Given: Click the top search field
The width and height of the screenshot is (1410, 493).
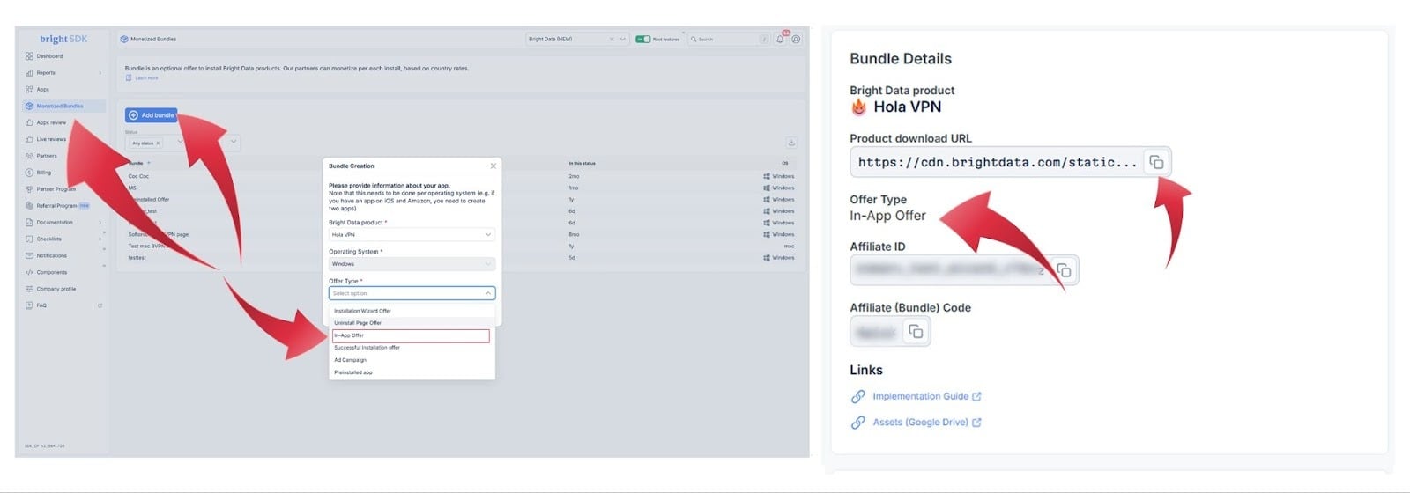Looking at the screenshot, I should (728, 39).
